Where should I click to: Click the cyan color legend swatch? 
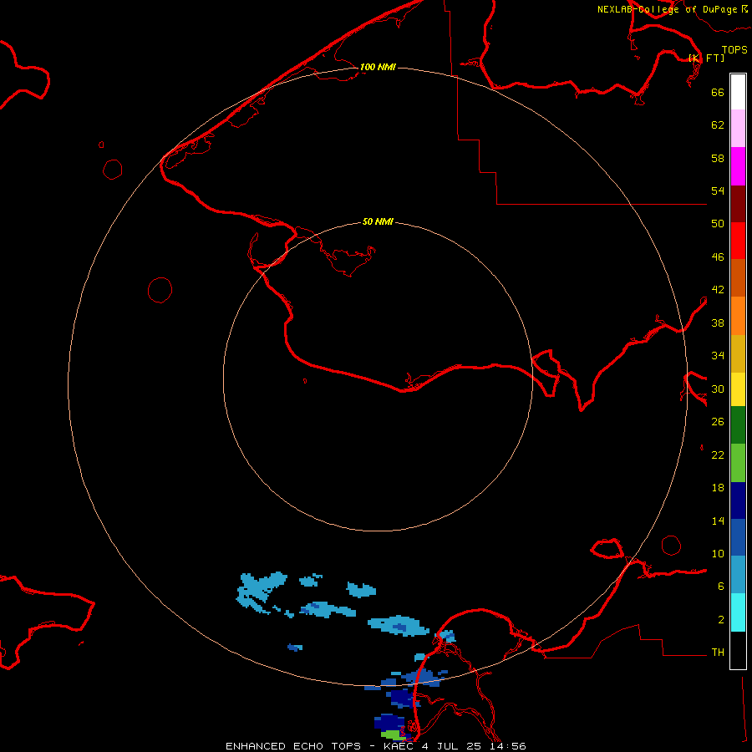(738, 612)
